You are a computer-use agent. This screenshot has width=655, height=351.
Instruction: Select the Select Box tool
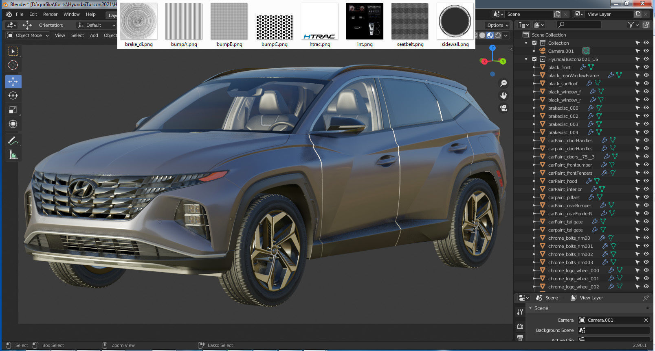point(13,51)
